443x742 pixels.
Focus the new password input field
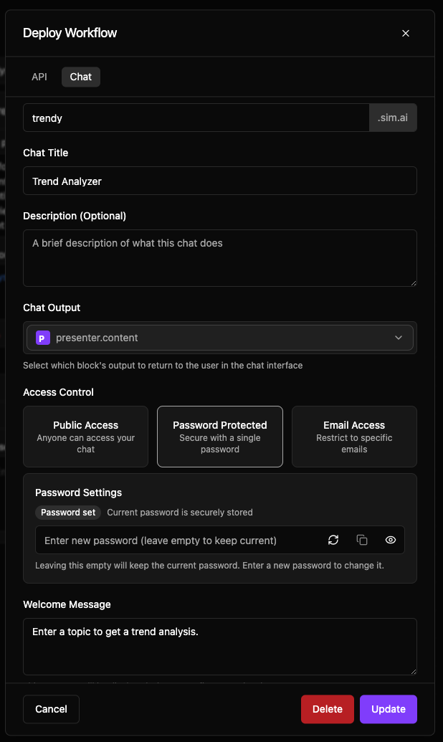[179, 540]
